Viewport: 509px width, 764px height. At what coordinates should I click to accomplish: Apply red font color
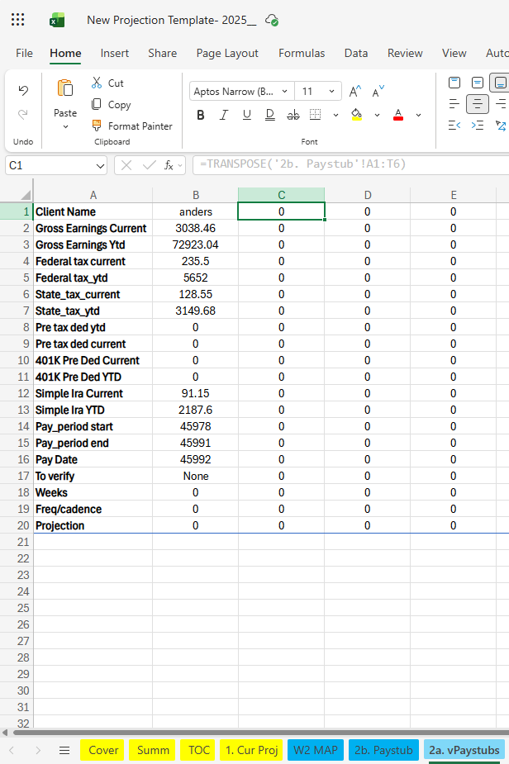(397, 115)
